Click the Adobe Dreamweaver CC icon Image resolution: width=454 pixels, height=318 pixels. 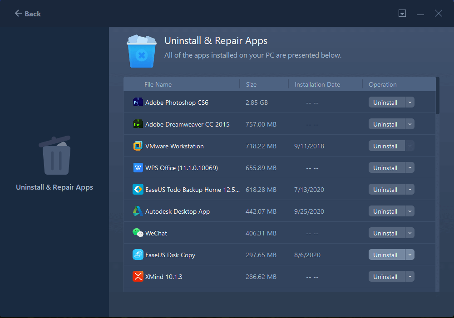pyautogui.click(x=138, y=124)
